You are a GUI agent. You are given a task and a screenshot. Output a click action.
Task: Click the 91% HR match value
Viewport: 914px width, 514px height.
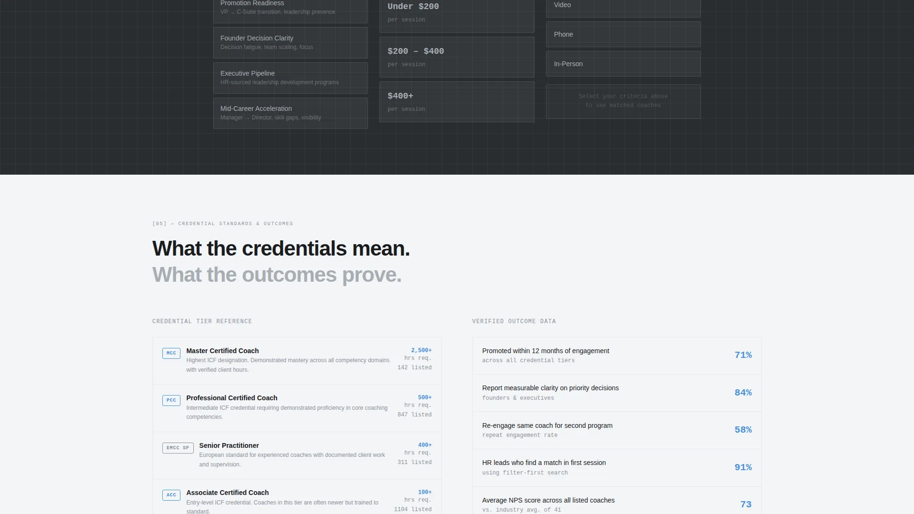click(743, 467)
